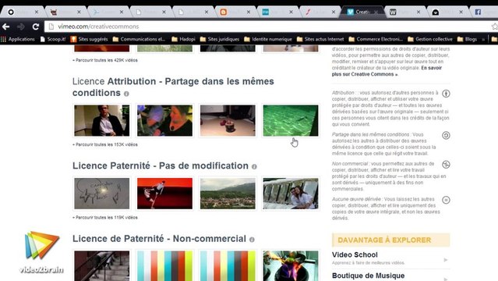The width and height of the screenshot is (498, 281).
Task: Open the red background dancer thumbnail
Action: point(164,194)
